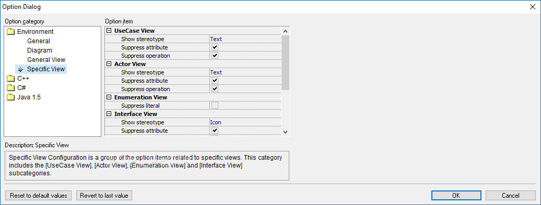
Task: Click the option list scrollbar thumb
Action: (x=285, y=62)
